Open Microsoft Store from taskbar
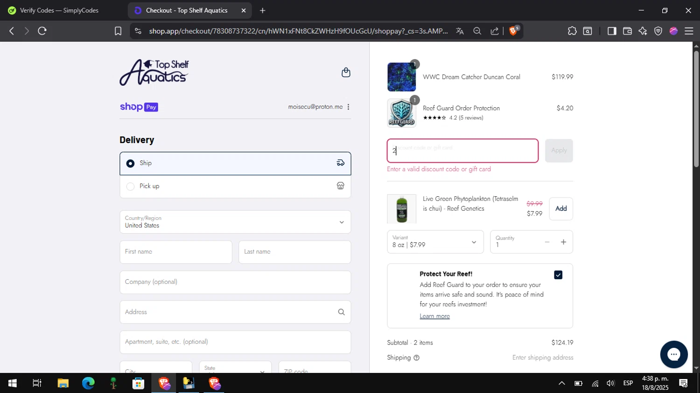The height and width of the screenshot is (393, 700). tap(138, 383)
